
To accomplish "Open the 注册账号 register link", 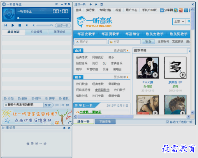I will tap(163, 42).
